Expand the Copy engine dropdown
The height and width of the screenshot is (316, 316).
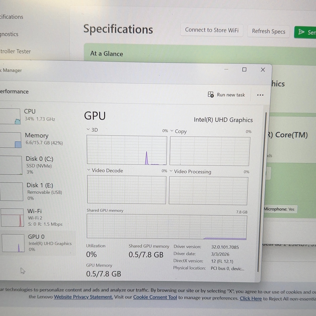[172, 131]
